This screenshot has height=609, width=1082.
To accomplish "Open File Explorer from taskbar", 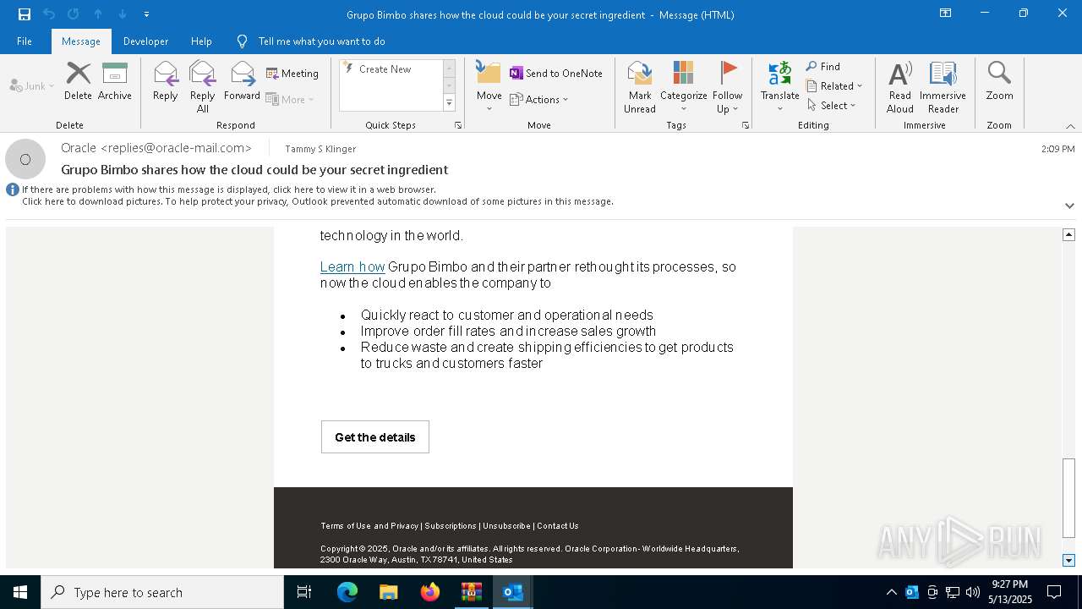I will click(x=389, y=592).
